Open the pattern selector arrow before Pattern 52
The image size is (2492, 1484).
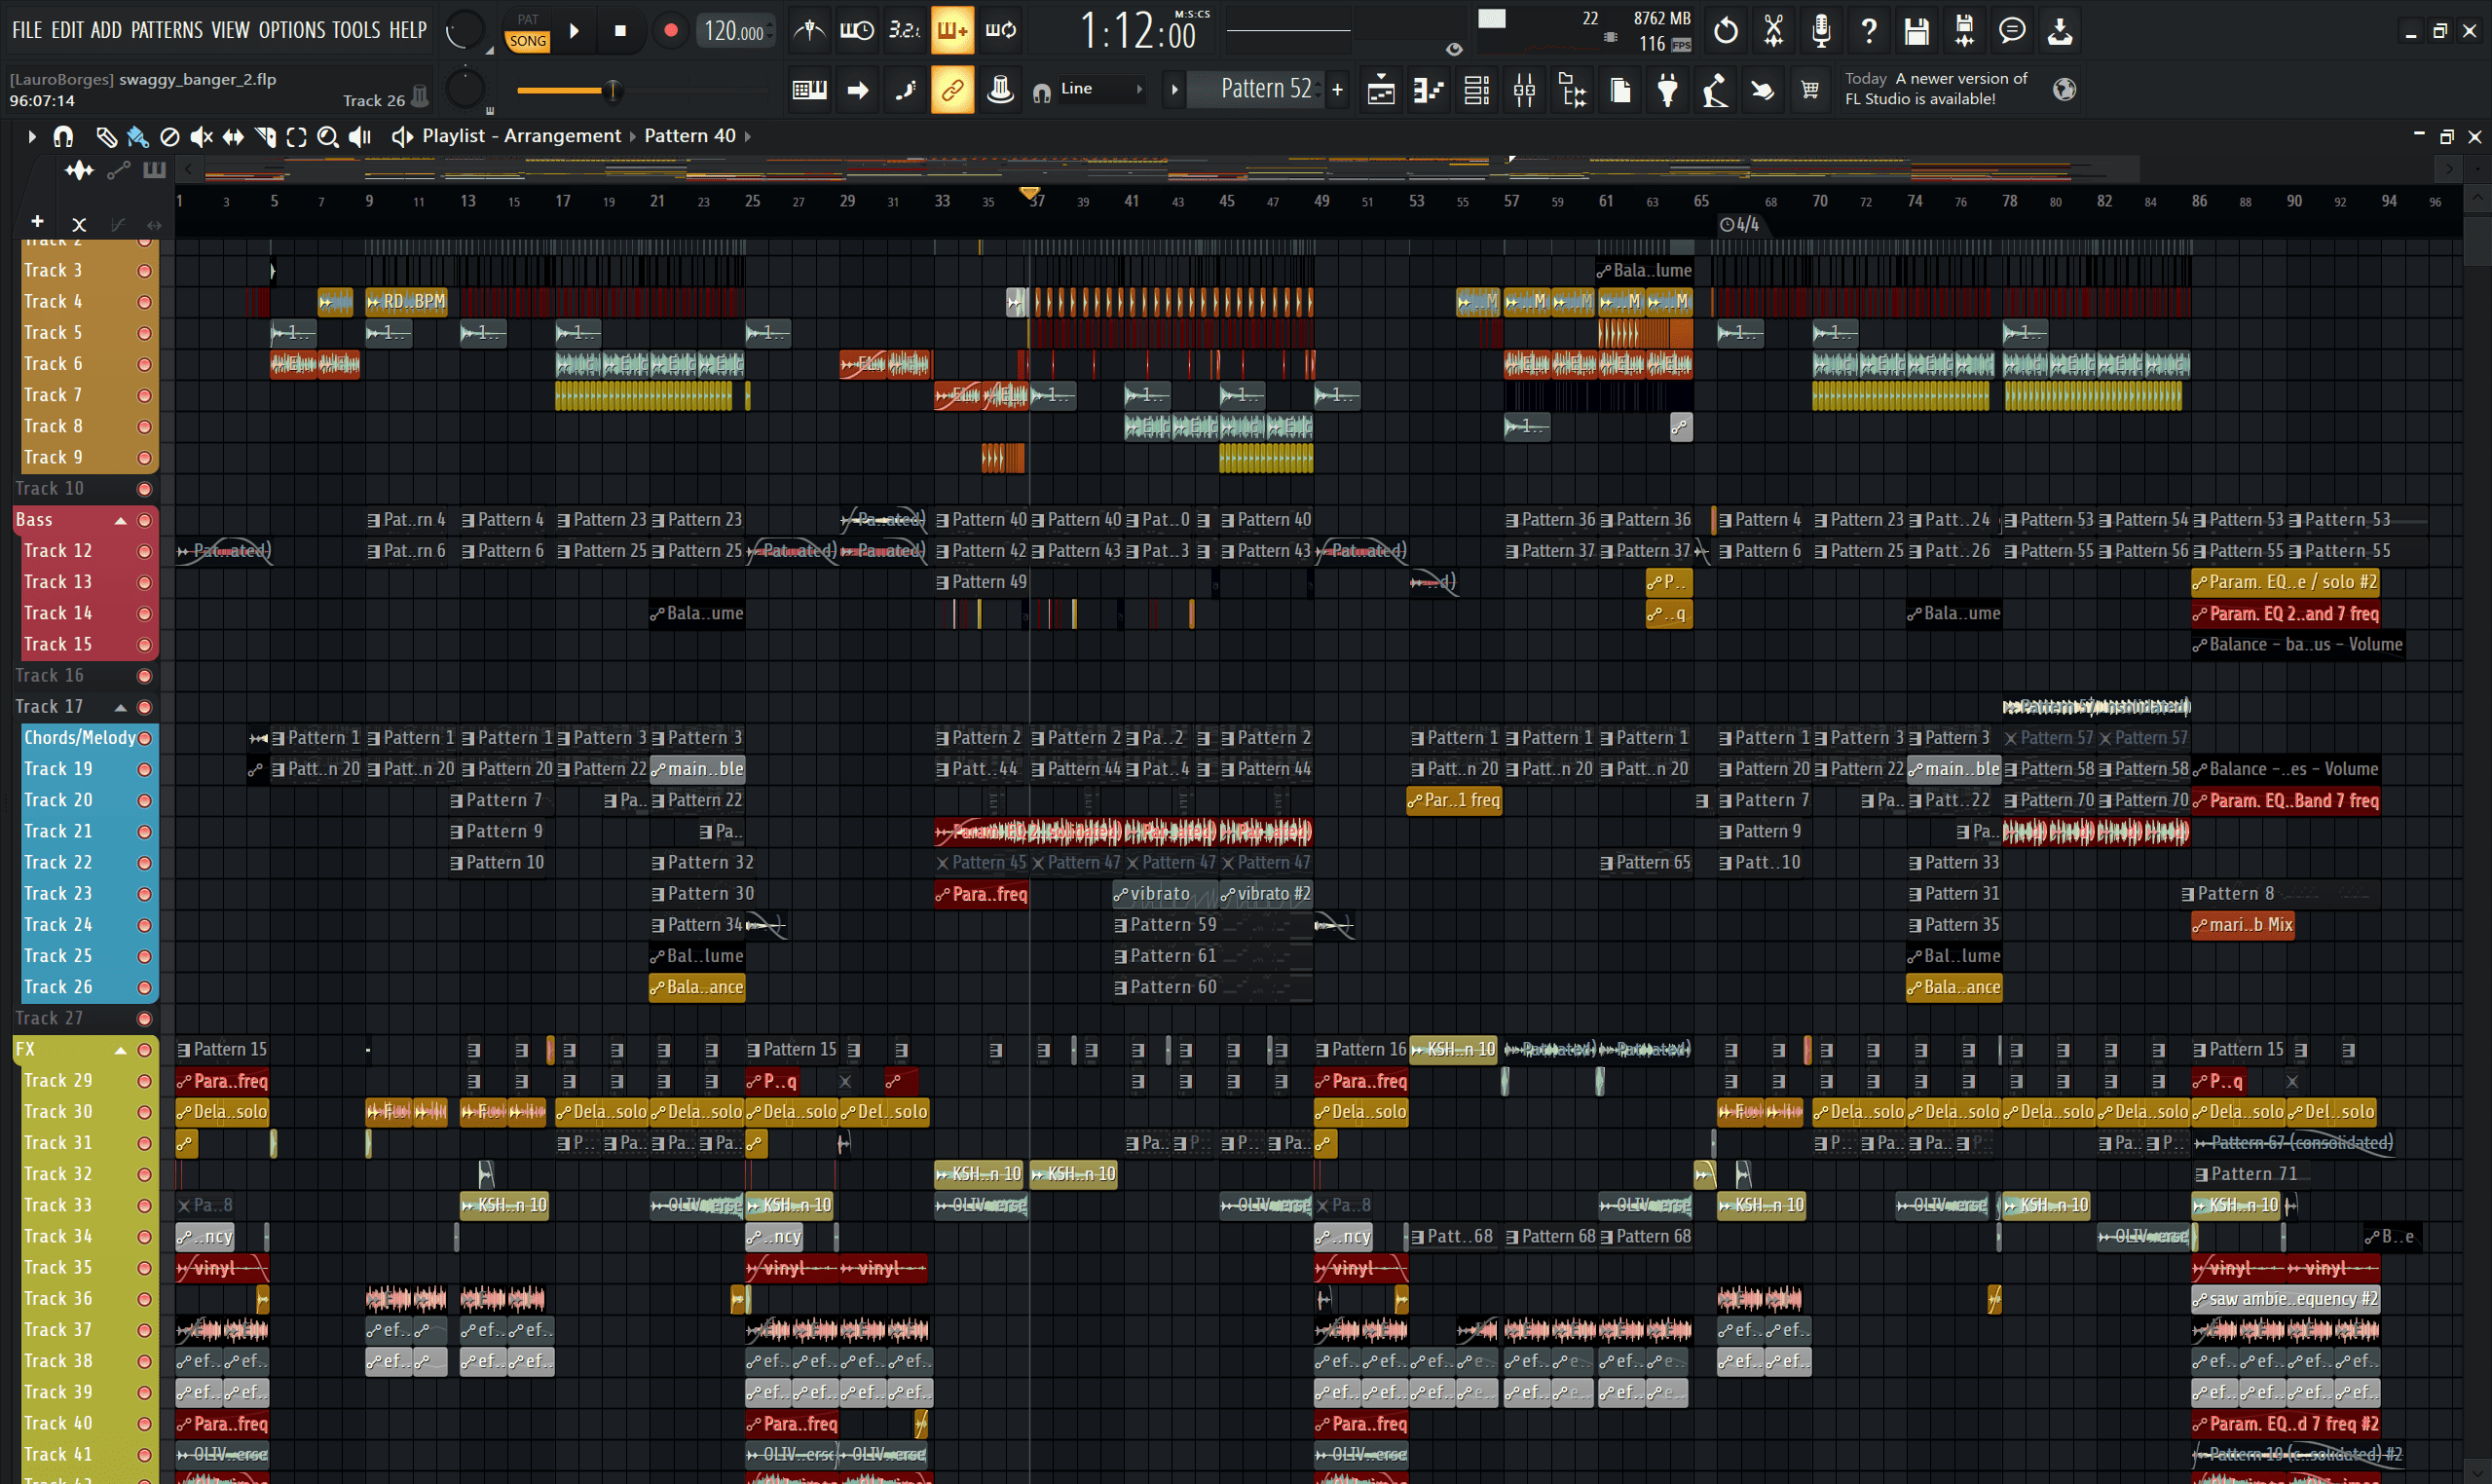[x=1175, y=90]
